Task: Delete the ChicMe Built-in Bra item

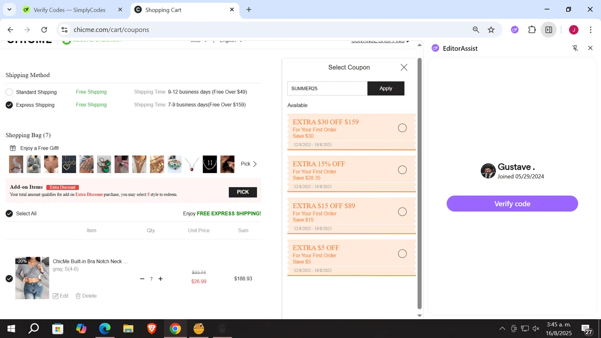Action: coord(86,296)
